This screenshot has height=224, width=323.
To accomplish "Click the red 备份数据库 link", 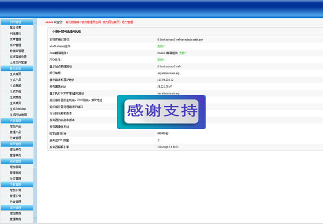I will tap(73, 22).
